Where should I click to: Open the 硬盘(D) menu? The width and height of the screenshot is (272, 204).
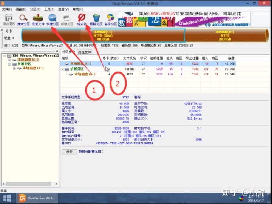(x=21, y=9)
